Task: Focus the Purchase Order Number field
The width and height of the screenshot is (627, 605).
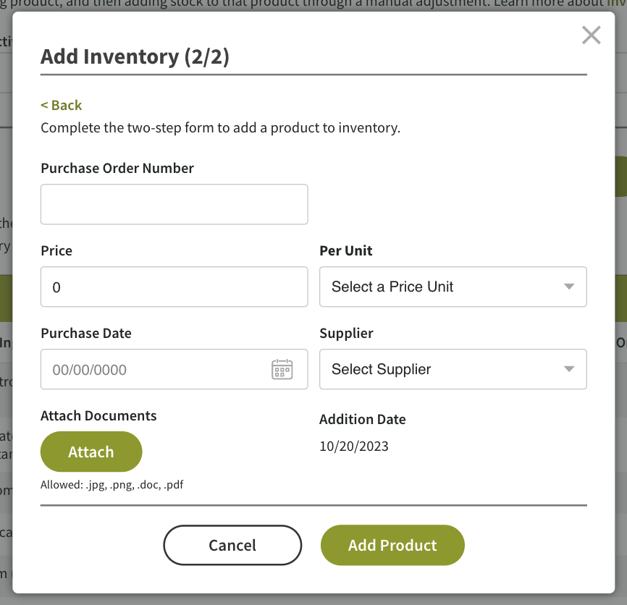Action: click(x=174, y=204)
